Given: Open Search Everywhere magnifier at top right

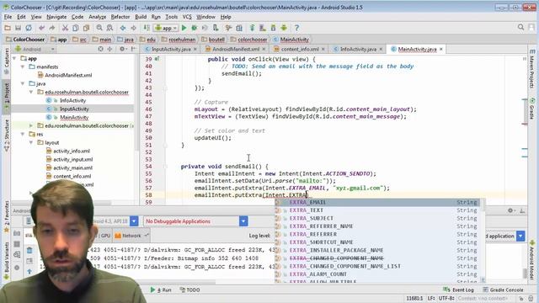Looking at the screenshot, I should tap(520, 27).
